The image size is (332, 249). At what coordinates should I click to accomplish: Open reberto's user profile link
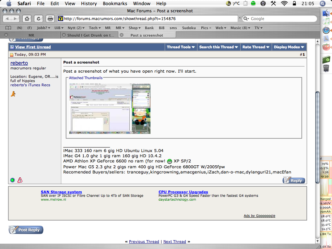click(x=19, y=63)
